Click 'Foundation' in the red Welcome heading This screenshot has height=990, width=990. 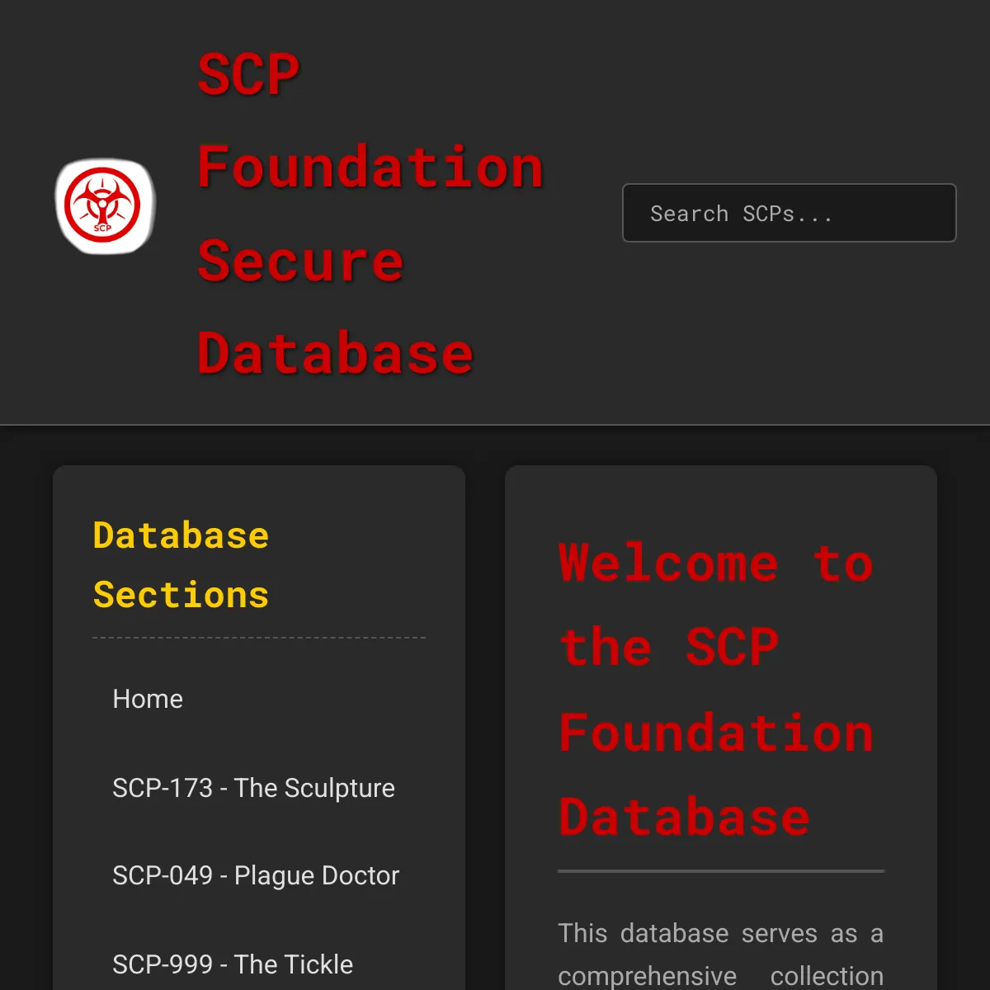[x=716, y=733]
